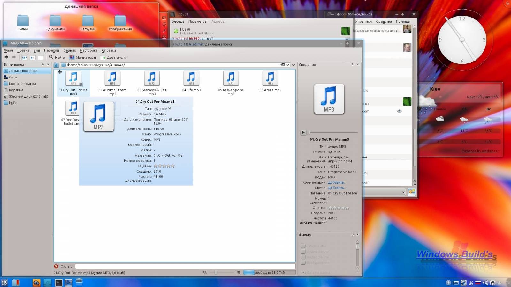Image resolution: width=511 pixels, height=287 pixels.
Task: Open the Переход menu in Dolphin
Action: [x=51, y=50]
